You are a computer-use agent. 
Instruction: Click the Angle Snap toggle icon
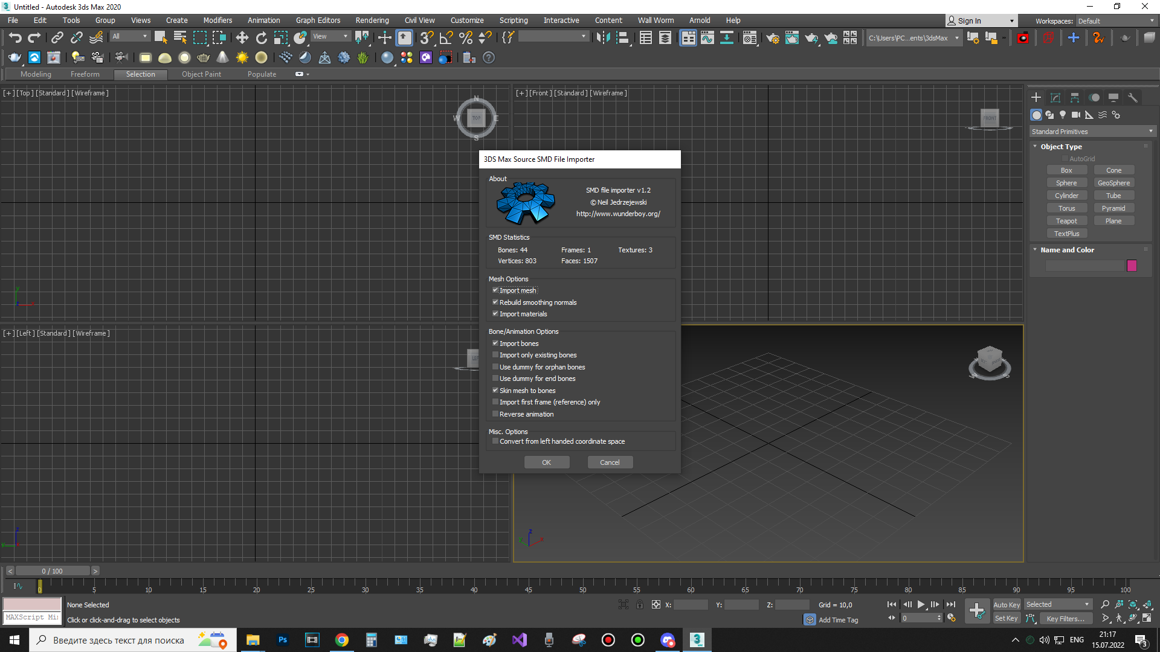pos(446,38)
